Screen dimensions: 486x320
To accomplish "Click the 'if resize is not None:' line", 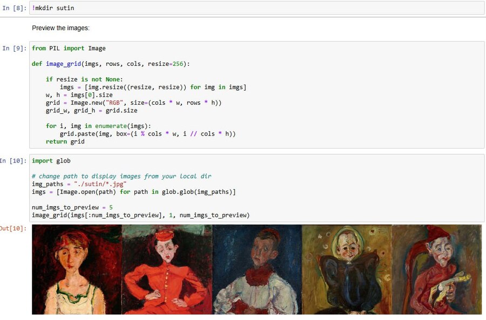I will [84, 79].
